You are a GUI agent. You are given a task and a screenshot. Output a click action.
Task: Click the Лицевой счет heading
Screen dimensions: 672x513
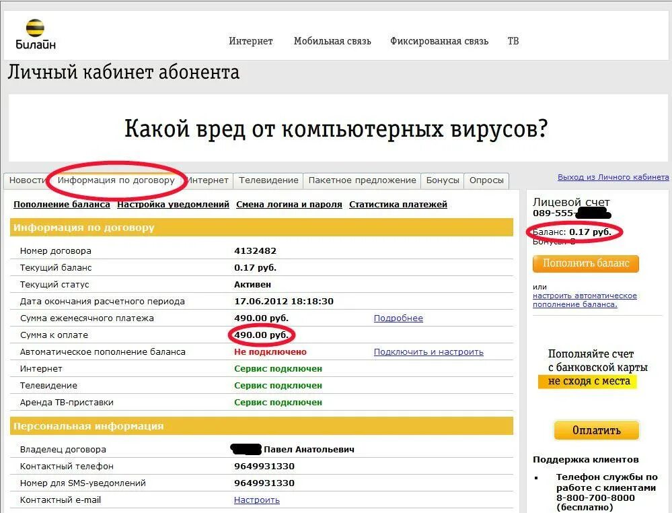coord(571,202)
